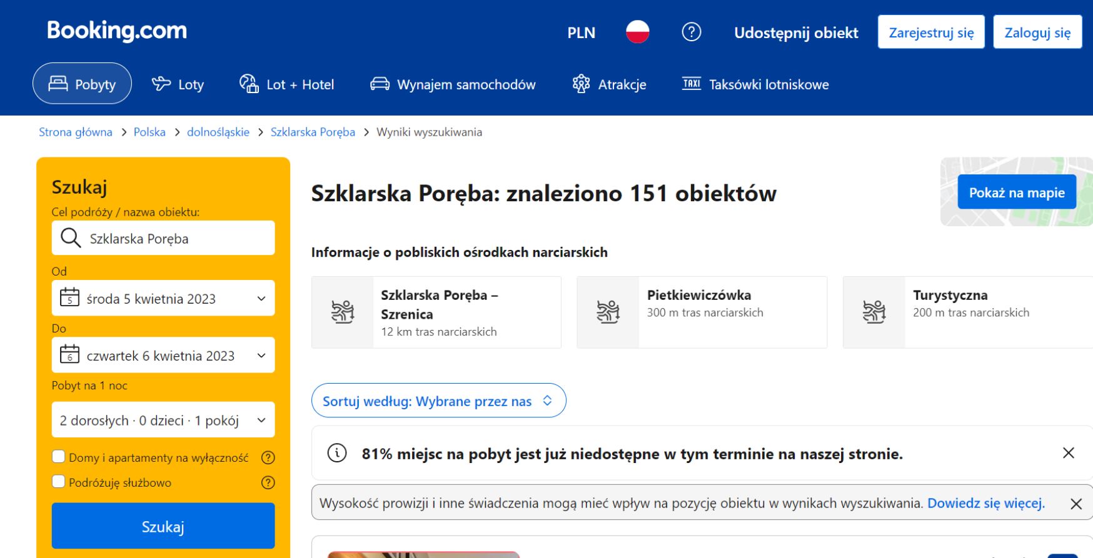Screen dimensions: 1093x558
Task: Select the Loty tab
Action: (178, 84)
